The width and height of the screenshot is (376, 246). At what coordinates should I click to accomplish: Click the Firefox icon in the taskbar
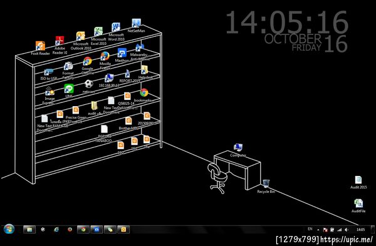click(x=70, y=230)
